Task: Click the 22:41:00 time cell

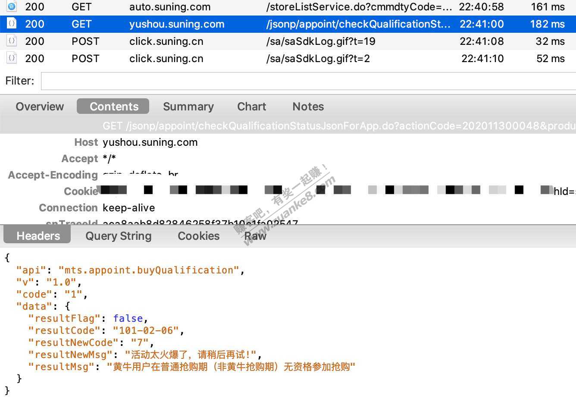Action: pos(482,24)
